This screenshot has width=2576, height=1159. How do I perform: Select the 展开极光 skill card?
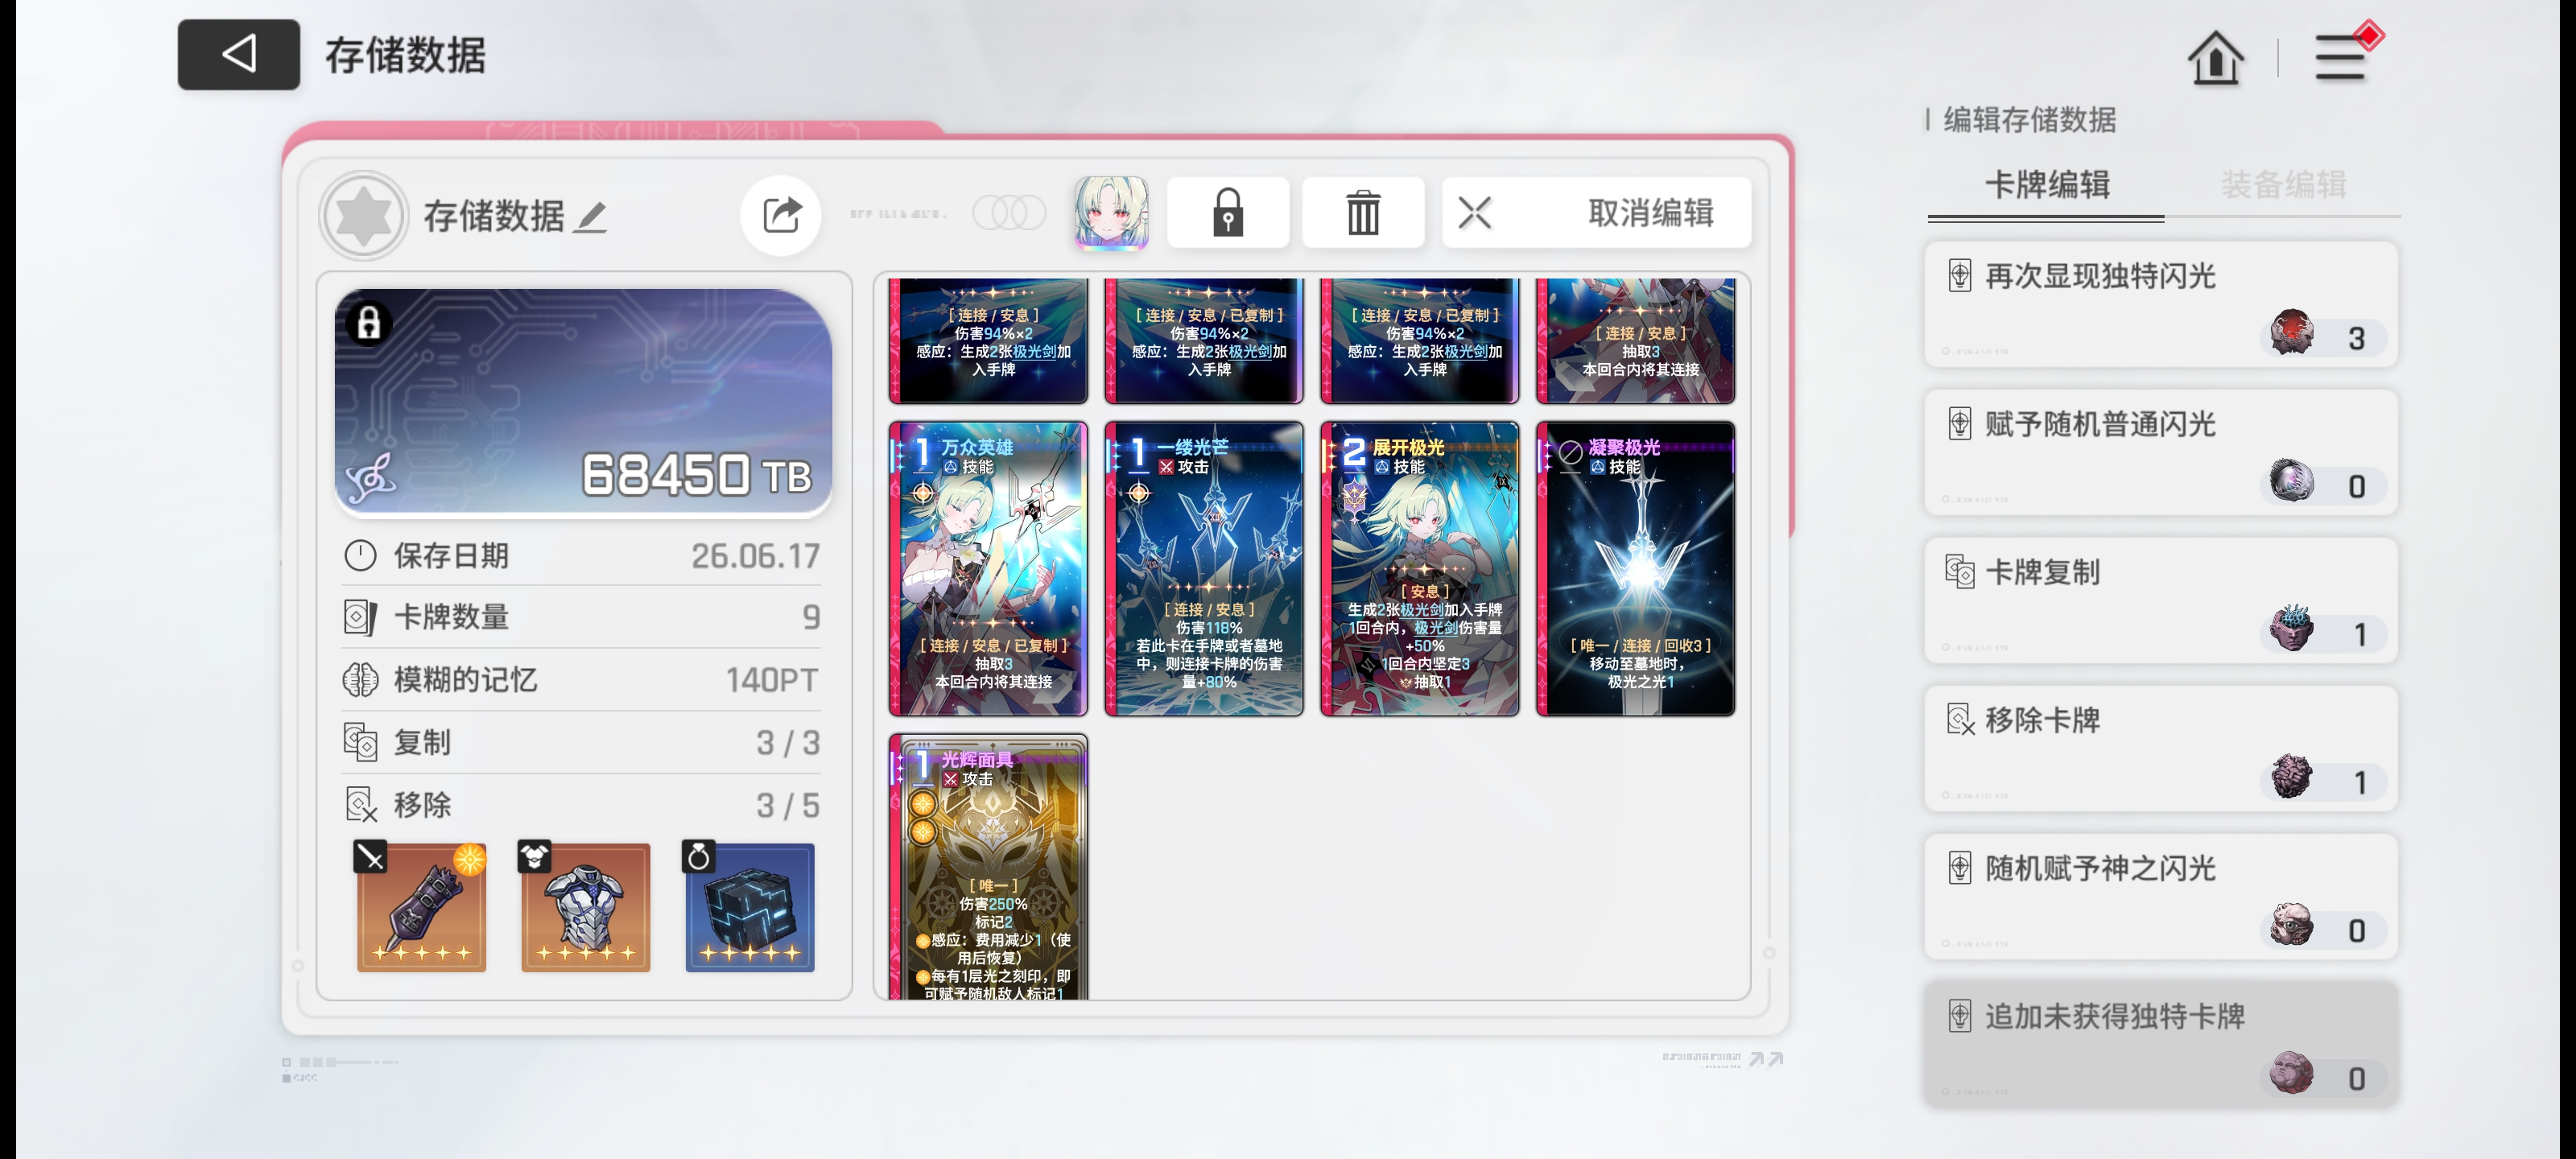coord(1420,568)
